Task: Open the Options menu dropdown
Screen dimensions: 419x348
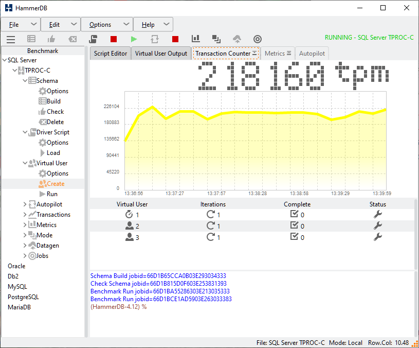Action: pos(107,25)
